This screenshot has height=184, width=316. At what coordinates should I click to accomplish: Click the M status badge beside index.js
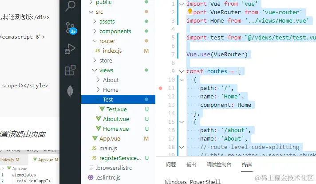click(146, 51)
